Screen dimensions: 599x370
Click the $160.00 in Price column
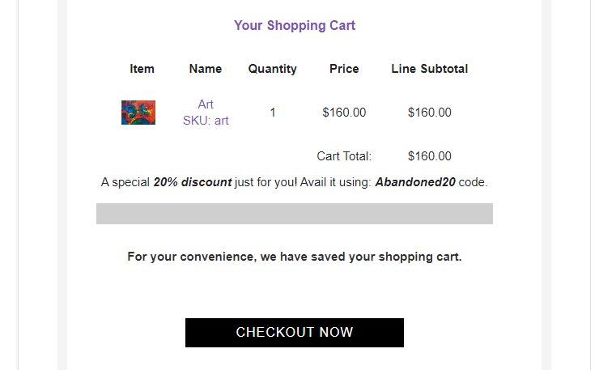[344, 113]
